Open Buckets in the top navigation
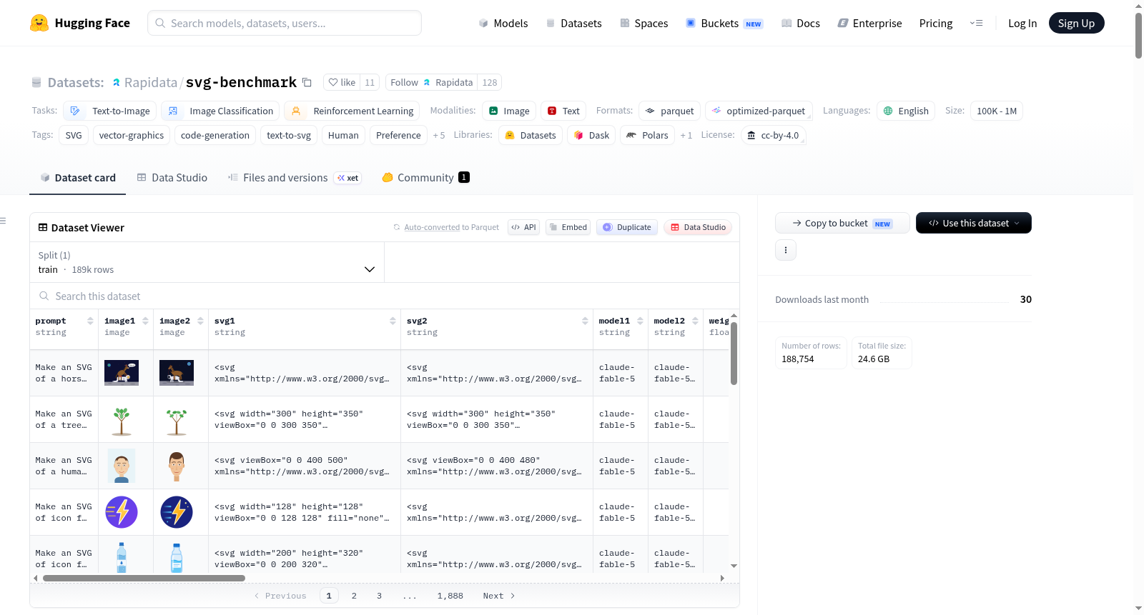The image size is (1144, 615). 724,23
